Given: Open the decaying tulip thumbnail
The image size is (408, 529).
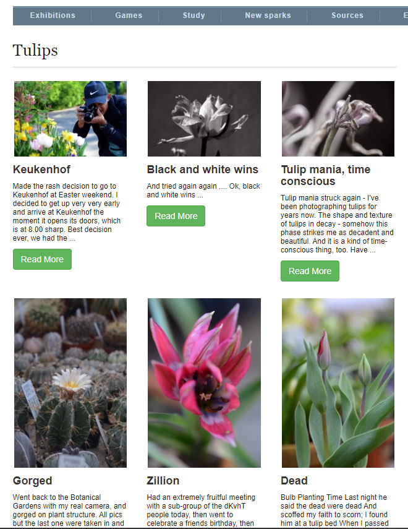Looking at the screenshot, I should pyautogui.click(x=338, y=119).
